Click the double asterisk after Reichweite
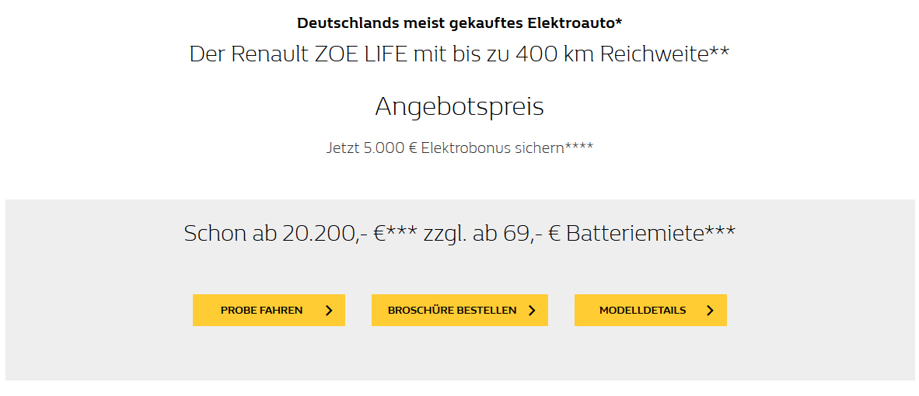This screenshot has width=919, height=396. tap(720, 50)
